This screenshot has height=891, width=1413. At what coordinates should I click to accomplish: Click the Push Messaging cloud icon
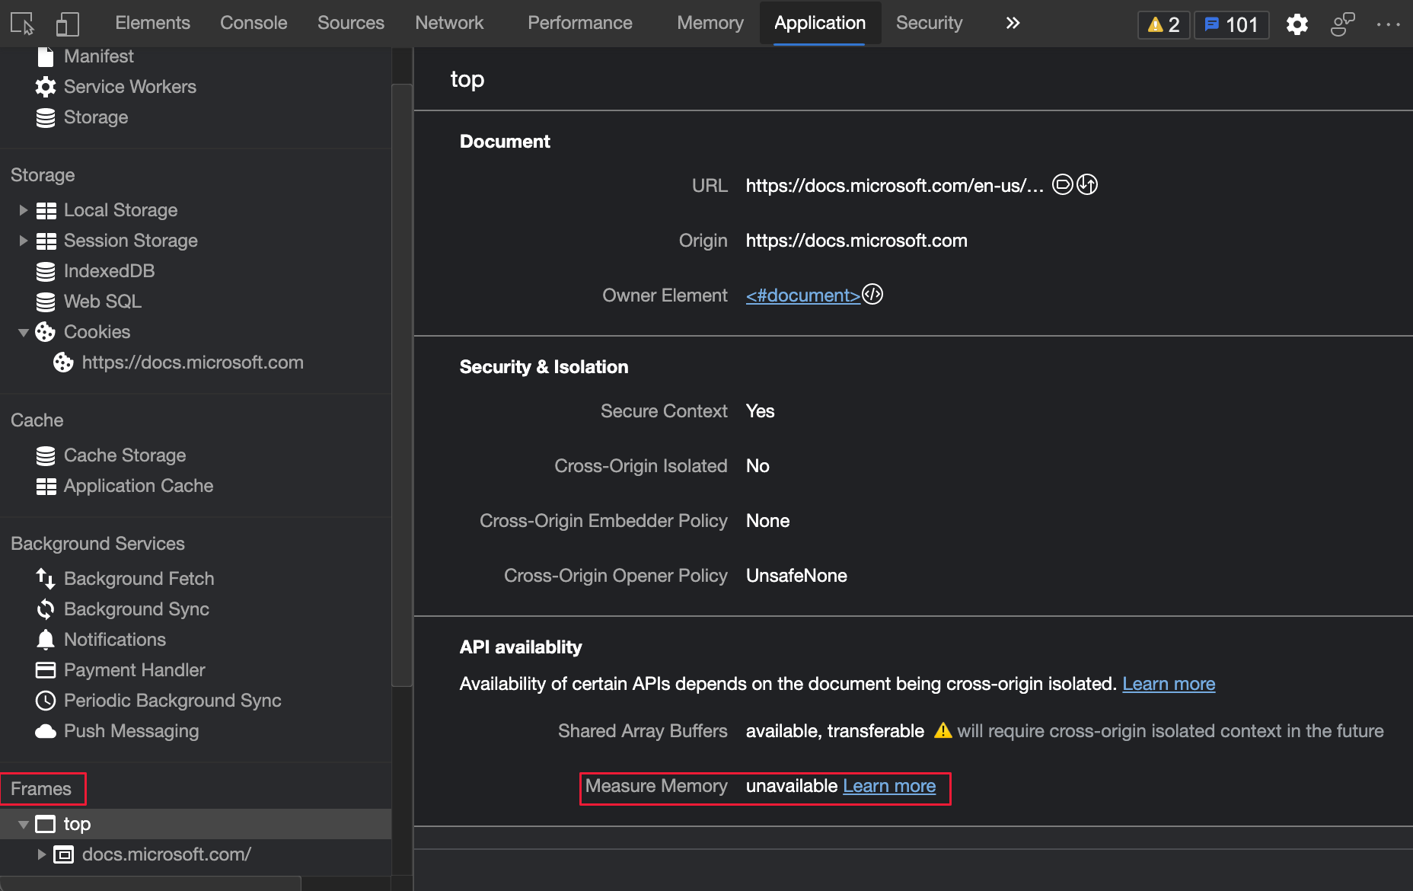tap(46, 731)
